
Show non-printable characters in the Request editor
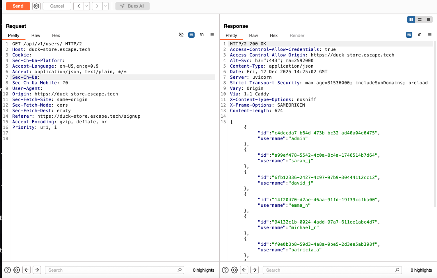click(202, 35)
